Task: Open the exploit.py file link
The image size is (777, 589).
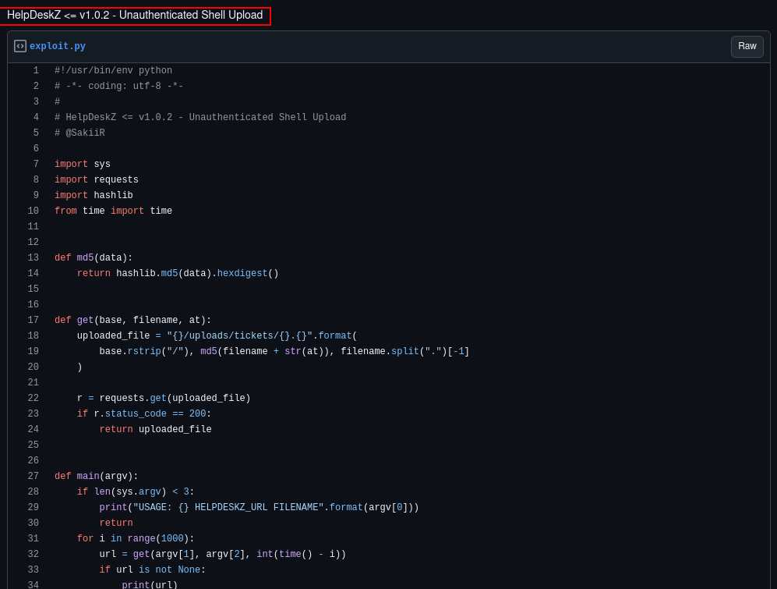Action: click(x=58, y=46)
